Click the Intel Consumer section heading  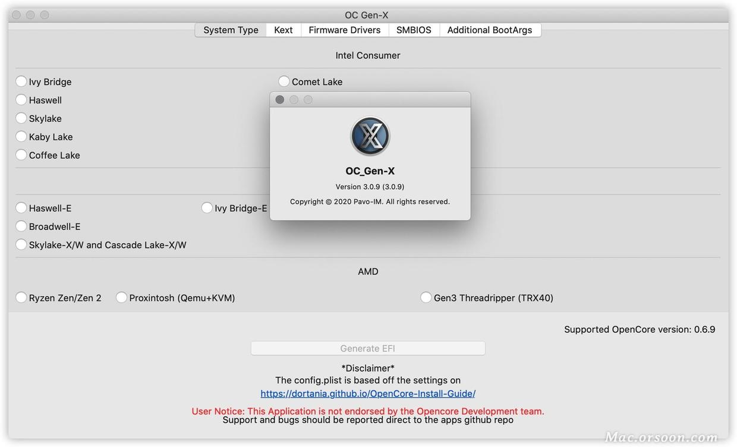coord(368,55)
